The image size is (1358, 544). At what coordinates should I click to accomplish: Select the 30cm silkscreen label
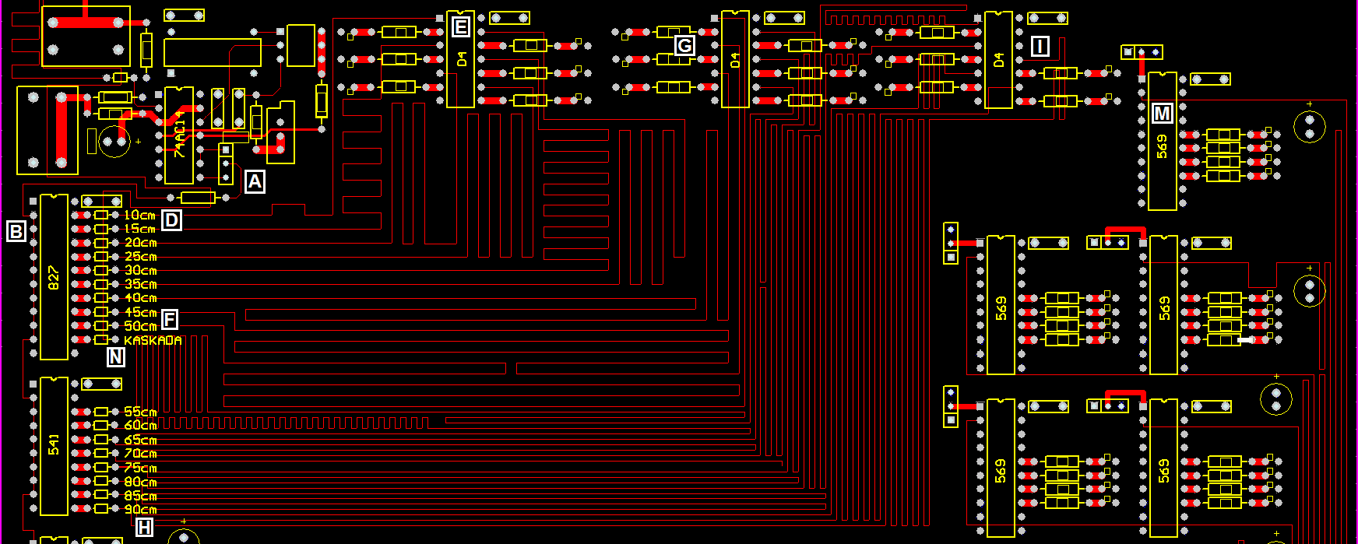point(140,270)
